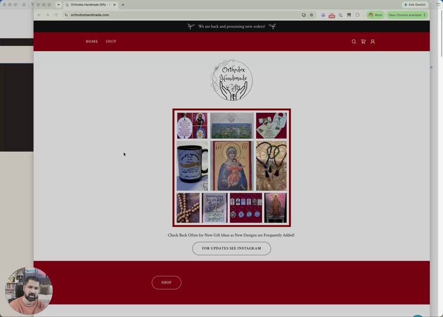443x317 pixels.
Task: Open the site search icon
Action: pos(354,41)
